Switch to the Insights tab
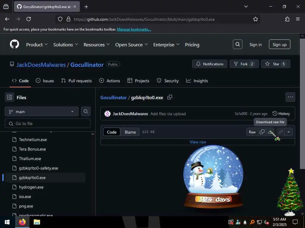Image resolution: width=305 pixels, height=228 pixels. [197, 81]
